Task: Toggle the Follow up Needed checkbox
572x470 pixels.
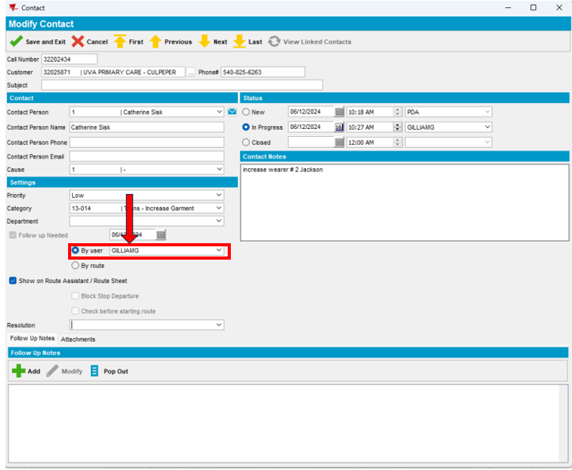Action: pos(13,235)
